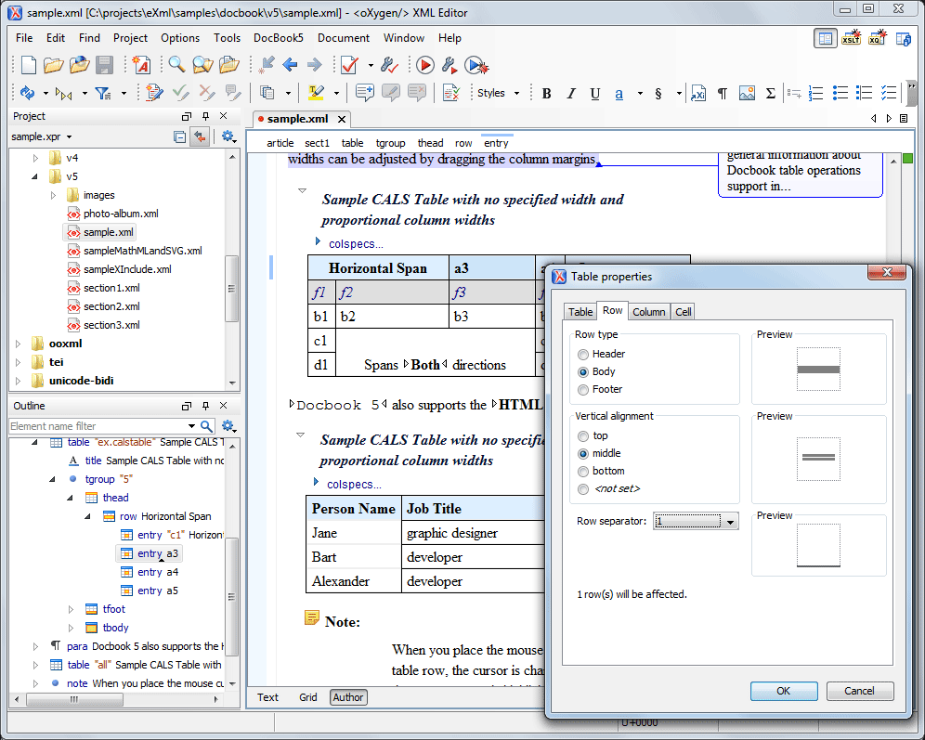Click the Bold formatting button

click(x=546, y=93)
